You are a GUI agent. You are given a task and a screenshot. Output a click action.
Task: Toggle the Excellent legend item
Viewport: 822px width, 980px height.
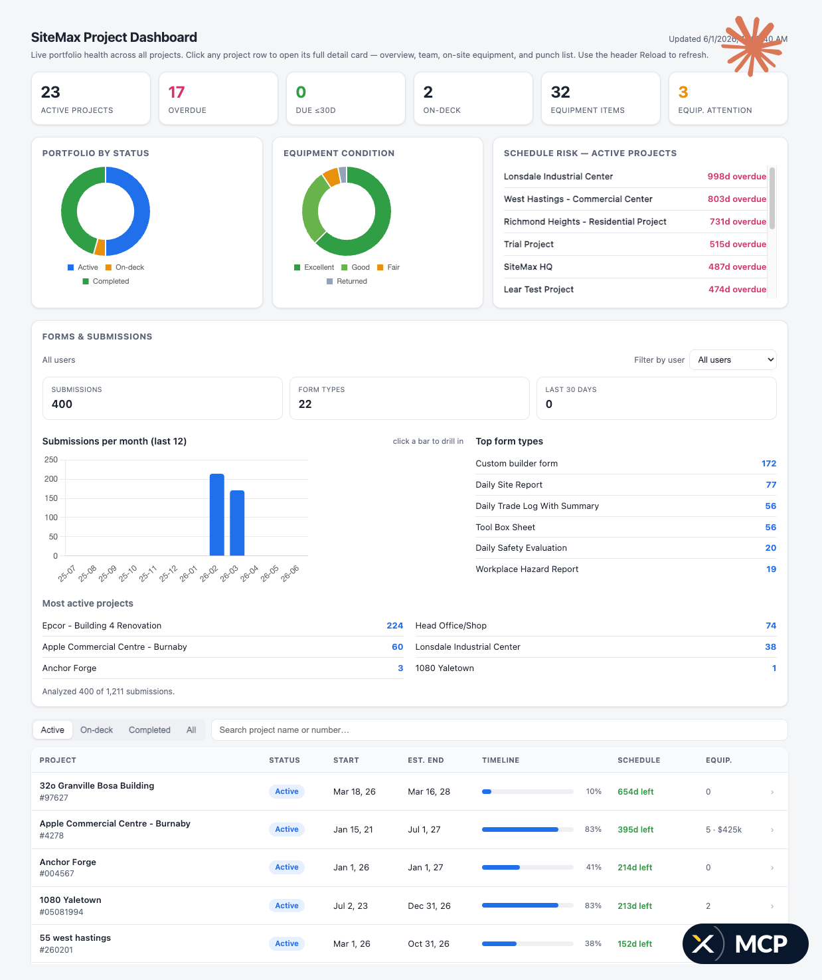point(314,267)
